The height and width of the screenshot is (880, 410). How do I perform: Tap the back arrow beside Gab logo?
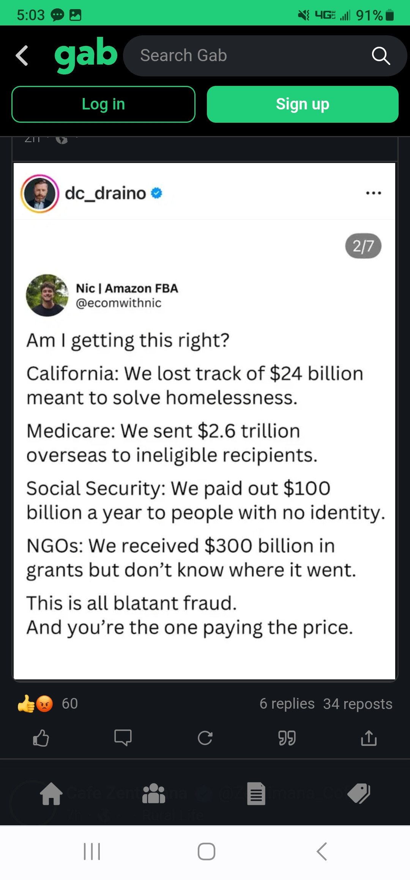[22, 55]
